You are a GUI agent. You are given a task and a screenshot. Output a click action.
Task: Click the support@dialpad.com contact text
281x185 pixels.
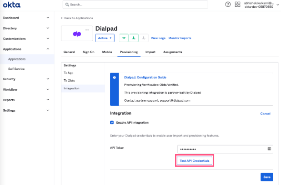pyautogui.click(x=175, y=101)
